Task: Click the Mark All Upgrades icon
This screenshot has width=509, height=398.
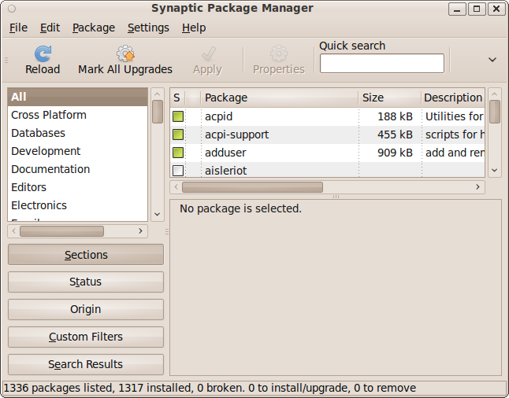Action: pyautogui.click(x=125, y=53)
